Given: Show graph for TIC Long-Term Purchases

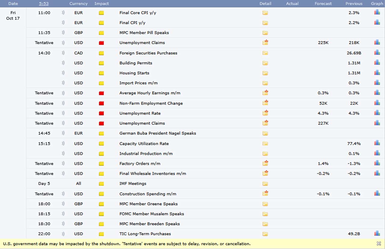Looking at the screenshot, I should pyautogui.click(x=377, y=234).
